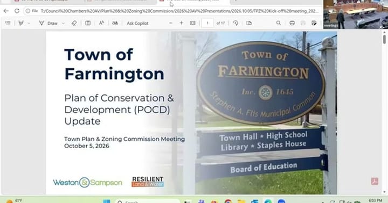The image size is (388, 203).
Task: Click the scroll down arrow
Action: coord(384,192)
